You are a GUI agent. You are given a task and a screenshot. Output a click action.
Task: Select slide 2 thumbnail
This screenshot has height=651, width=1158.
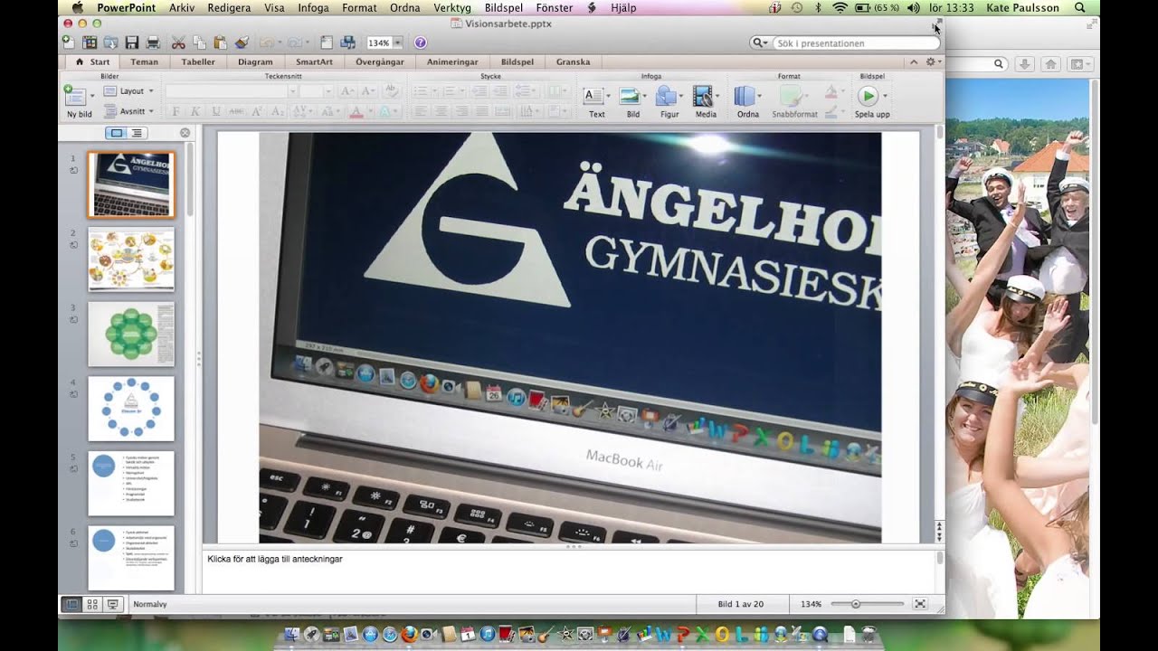(131, 259)
